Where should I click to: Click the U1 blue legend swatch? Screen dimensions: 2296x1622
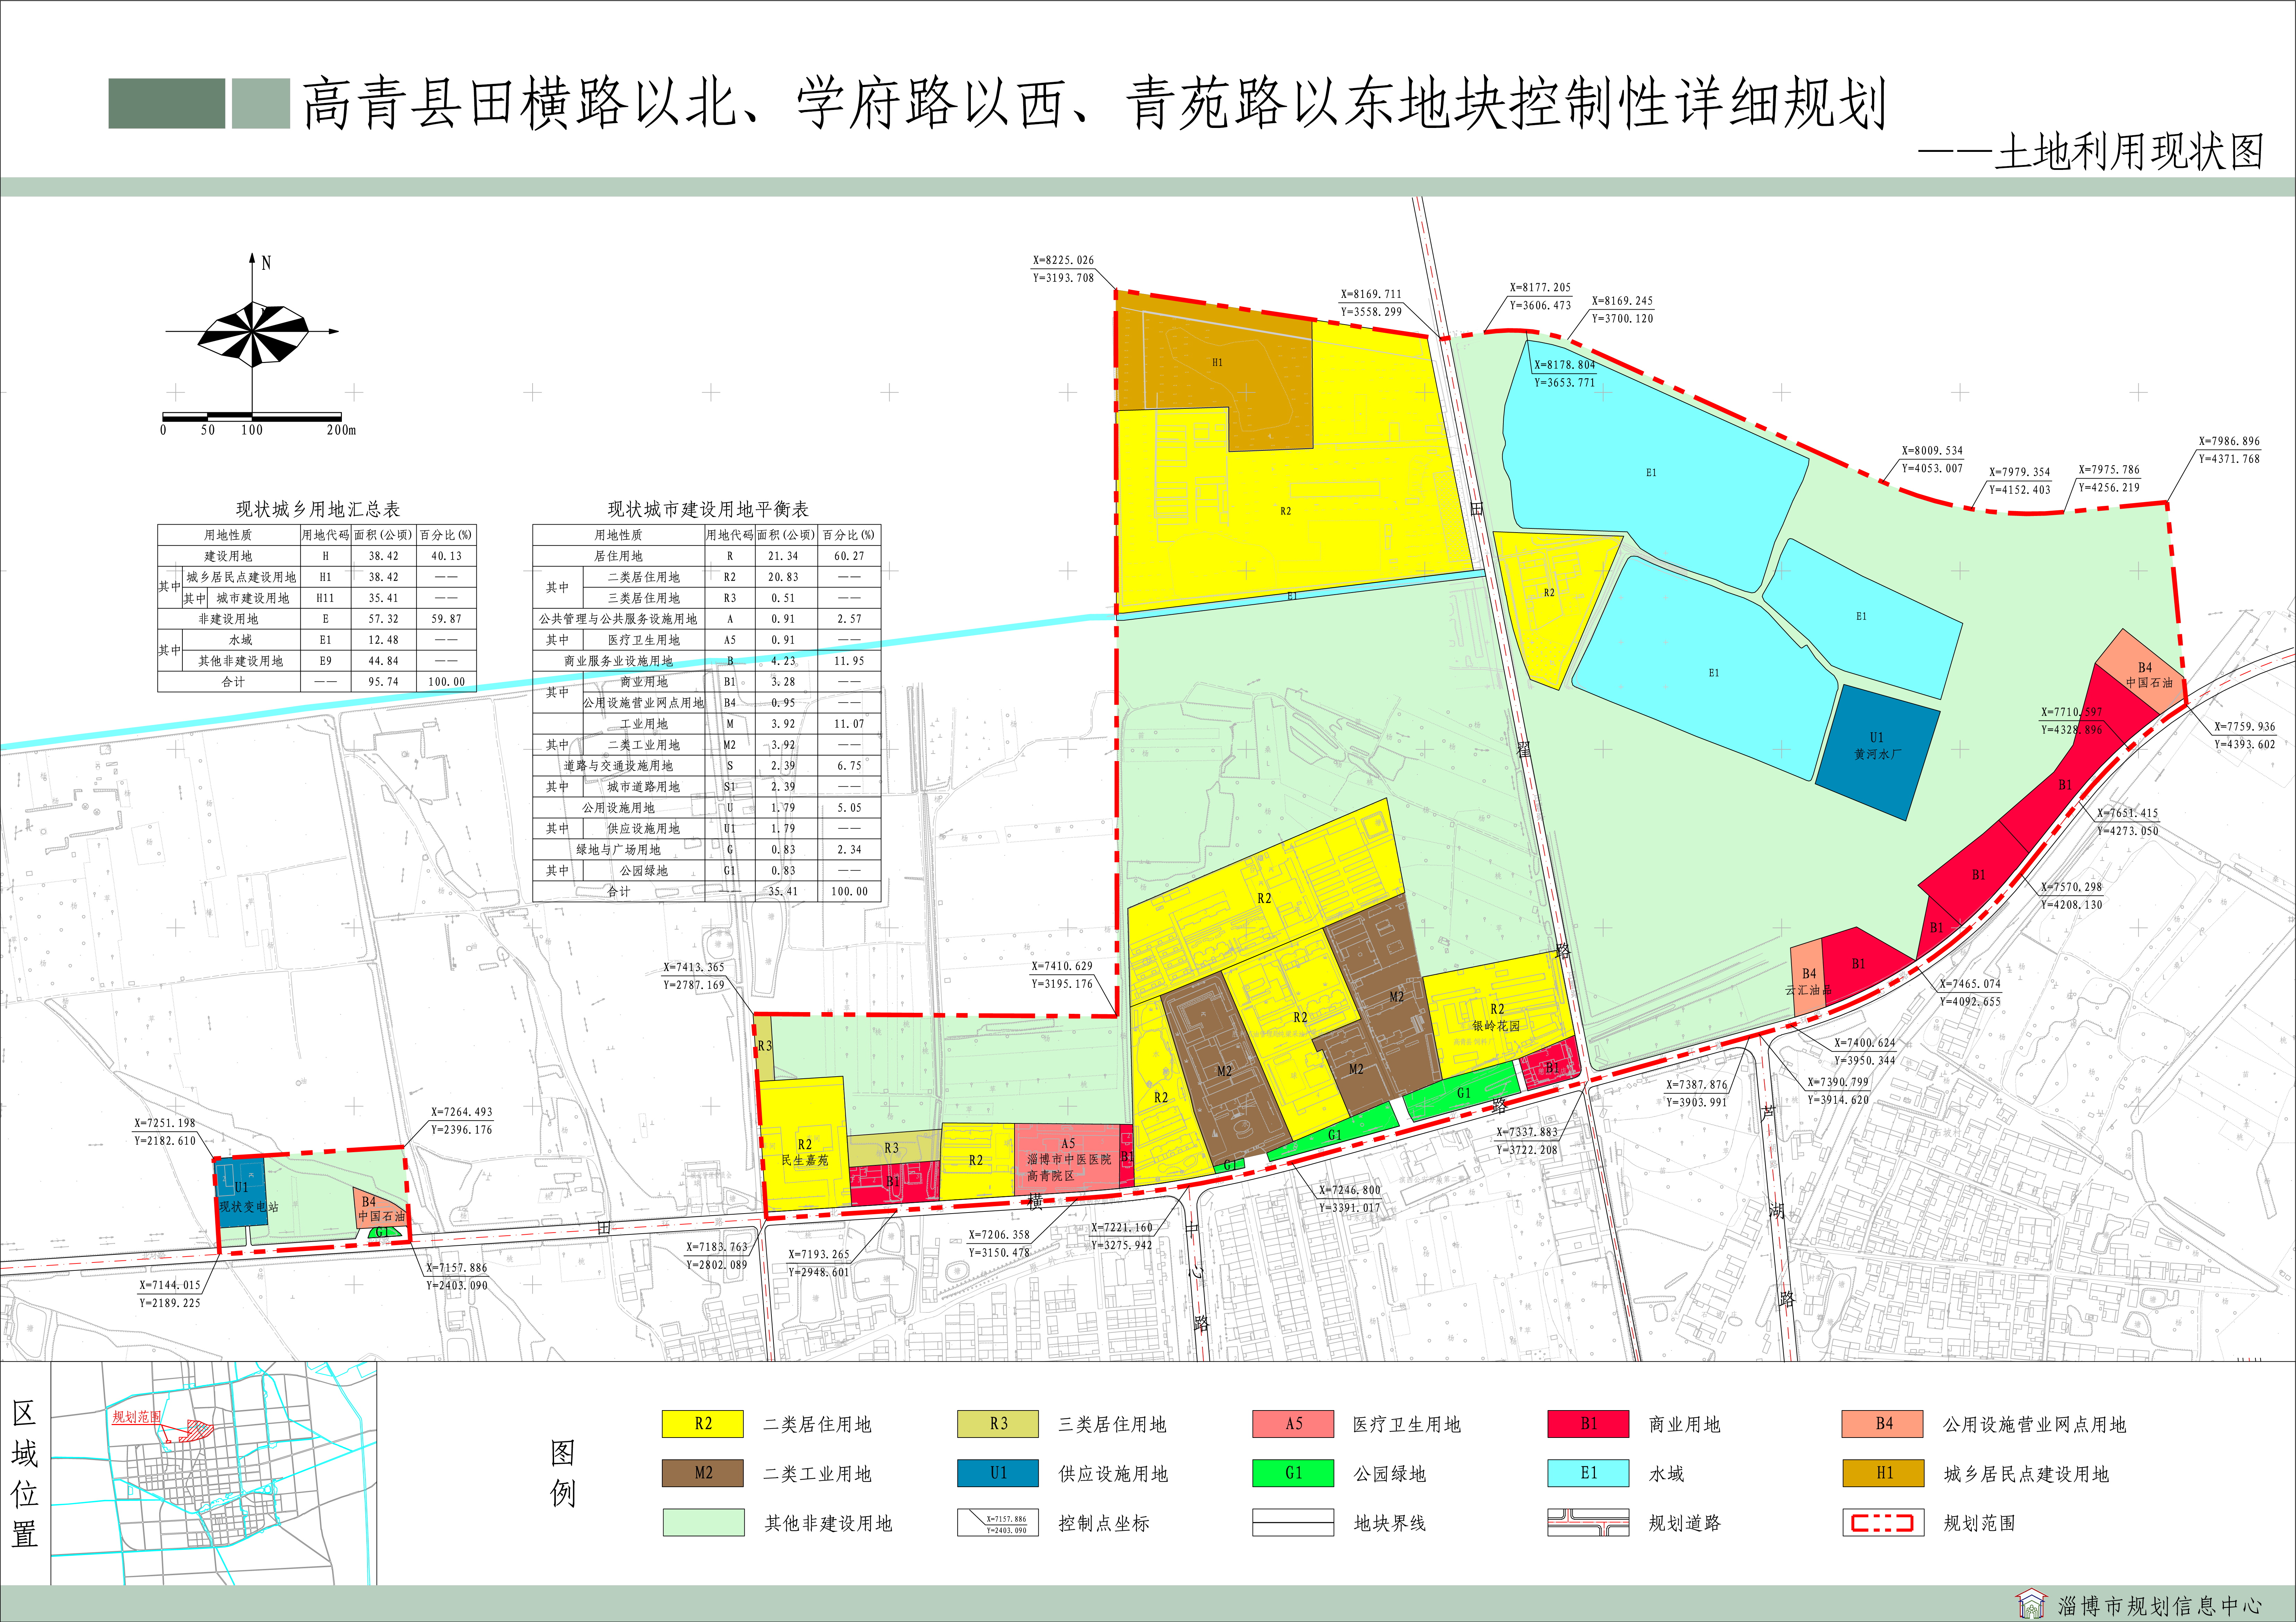pos(998,1473)
